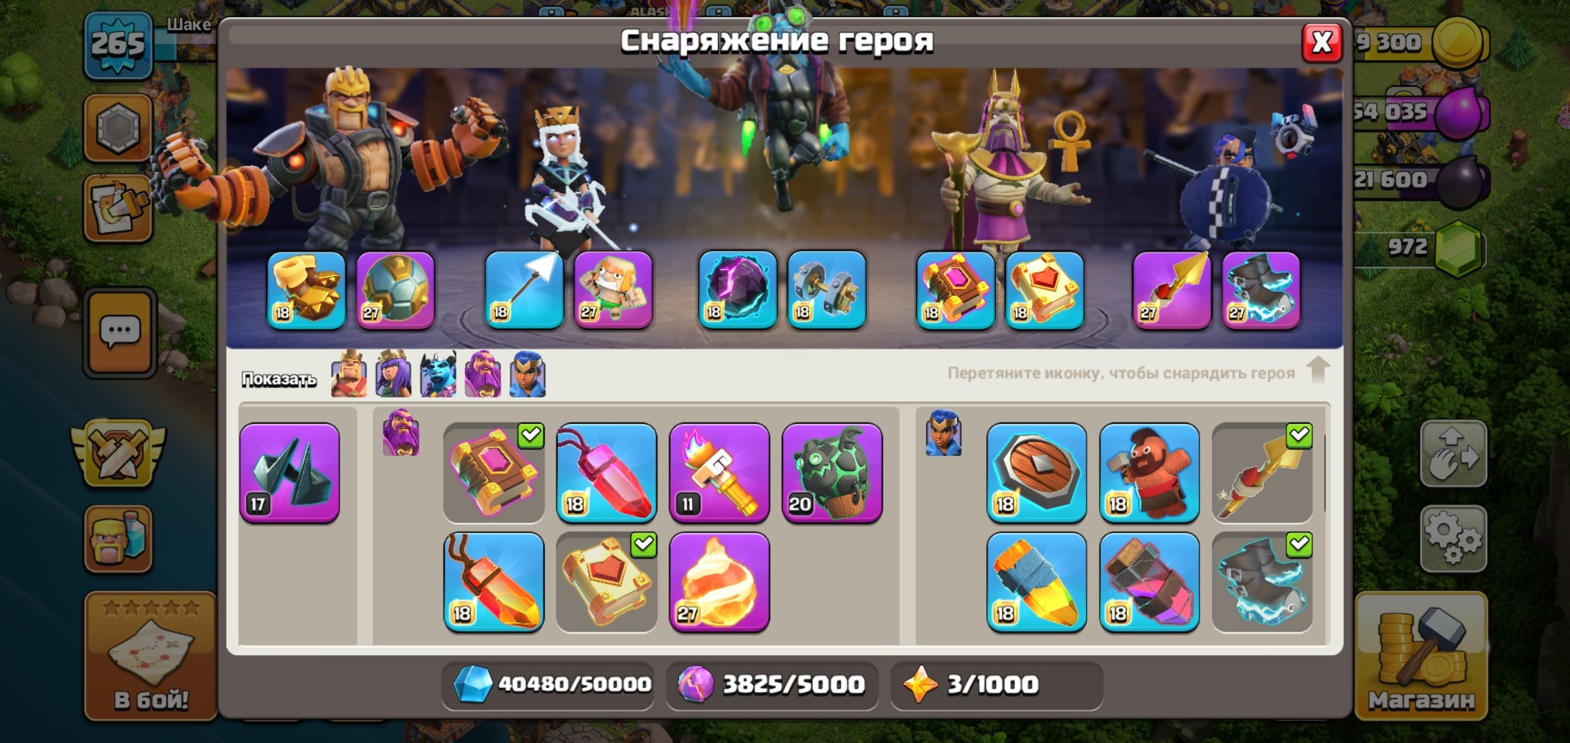Image resolution: width=1570 pixels, height=743 pixels.
Task: Filter equipment by Archer Queen portrait
Action: (x=393, y=375)
